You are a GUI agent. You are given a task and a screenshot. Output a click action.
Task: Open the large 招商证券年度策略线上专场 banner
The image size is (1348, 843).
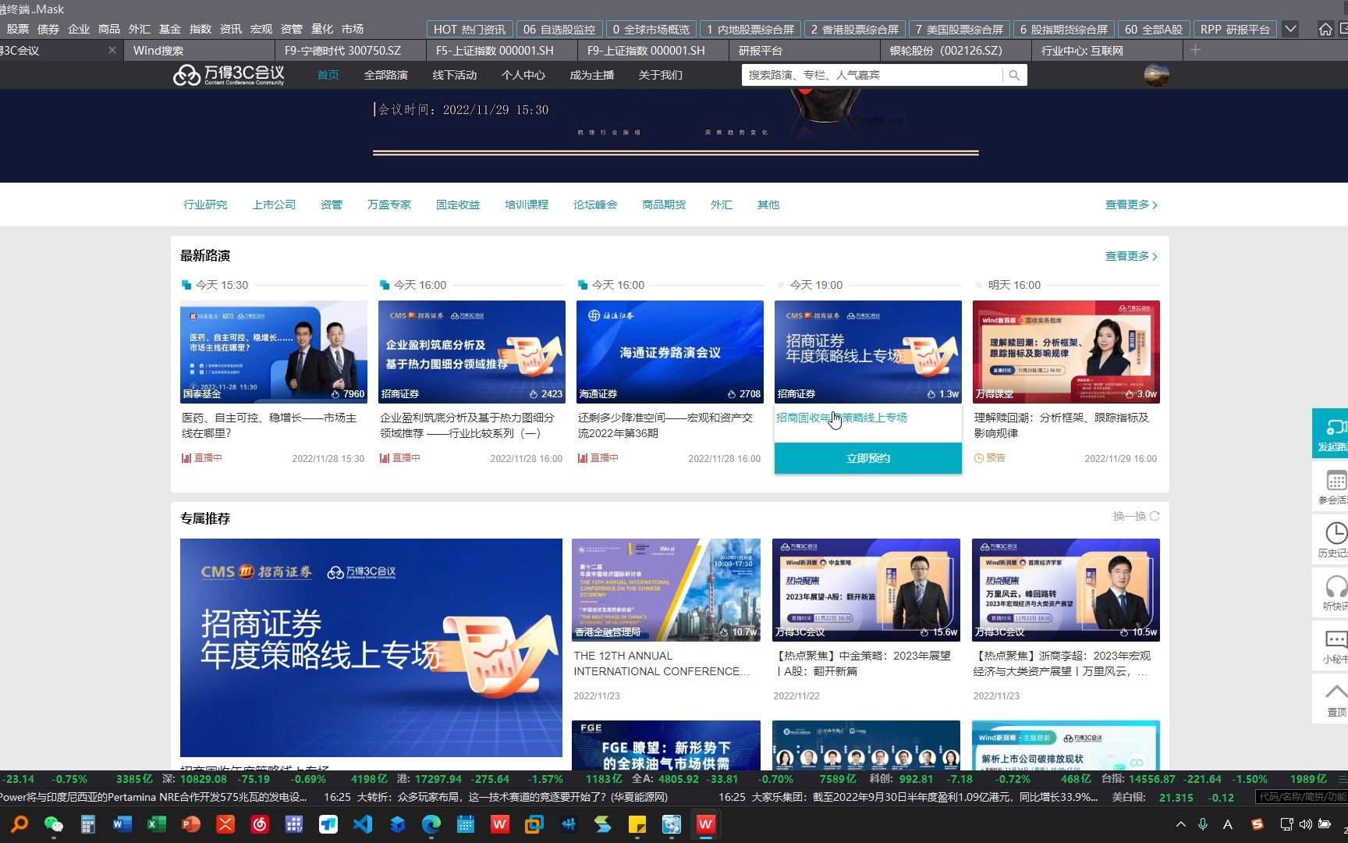click(x=371, y=647)
